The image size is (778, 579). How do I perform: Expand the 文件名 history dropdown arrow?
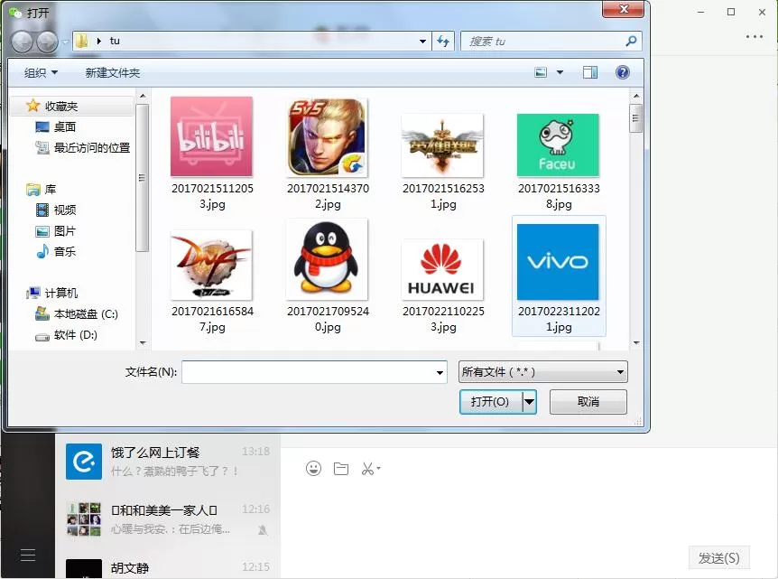click(440, 372)
